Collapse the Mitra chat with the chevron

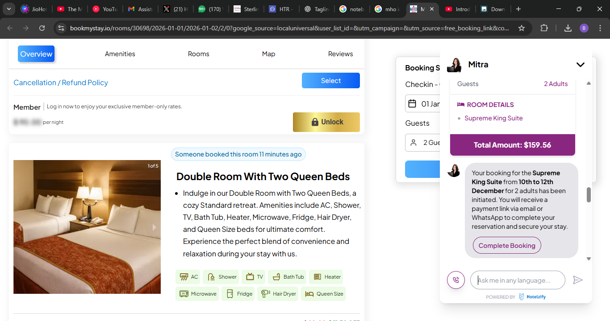point(580,65)
